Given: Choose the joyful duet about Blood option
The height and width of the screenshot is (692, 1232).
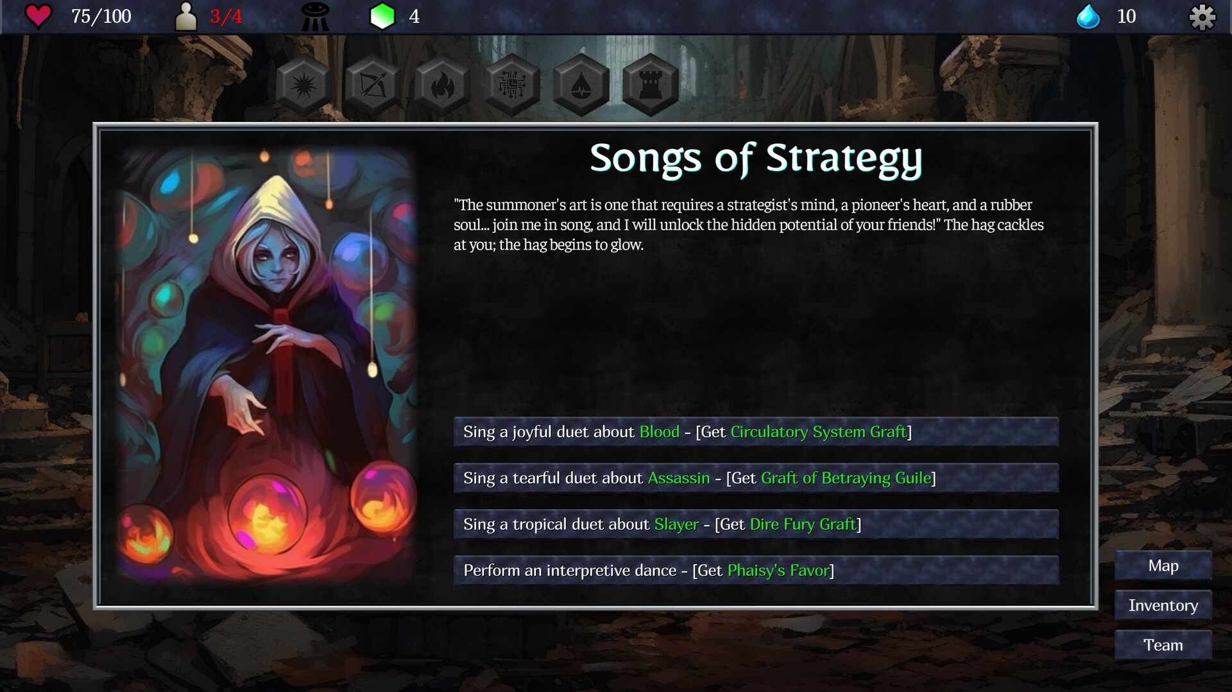Looking at the screenshot, I should (x=756, y=431).
